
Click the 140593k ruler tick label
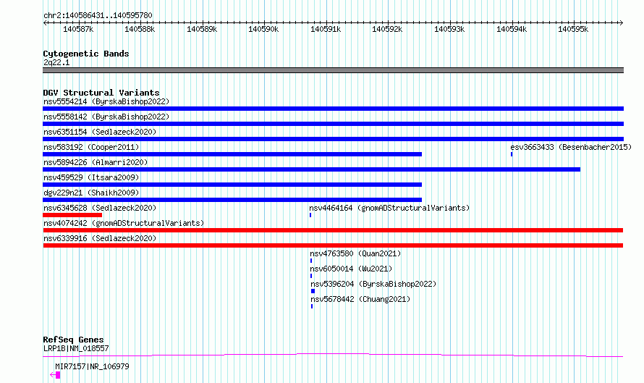coord(449,29)
